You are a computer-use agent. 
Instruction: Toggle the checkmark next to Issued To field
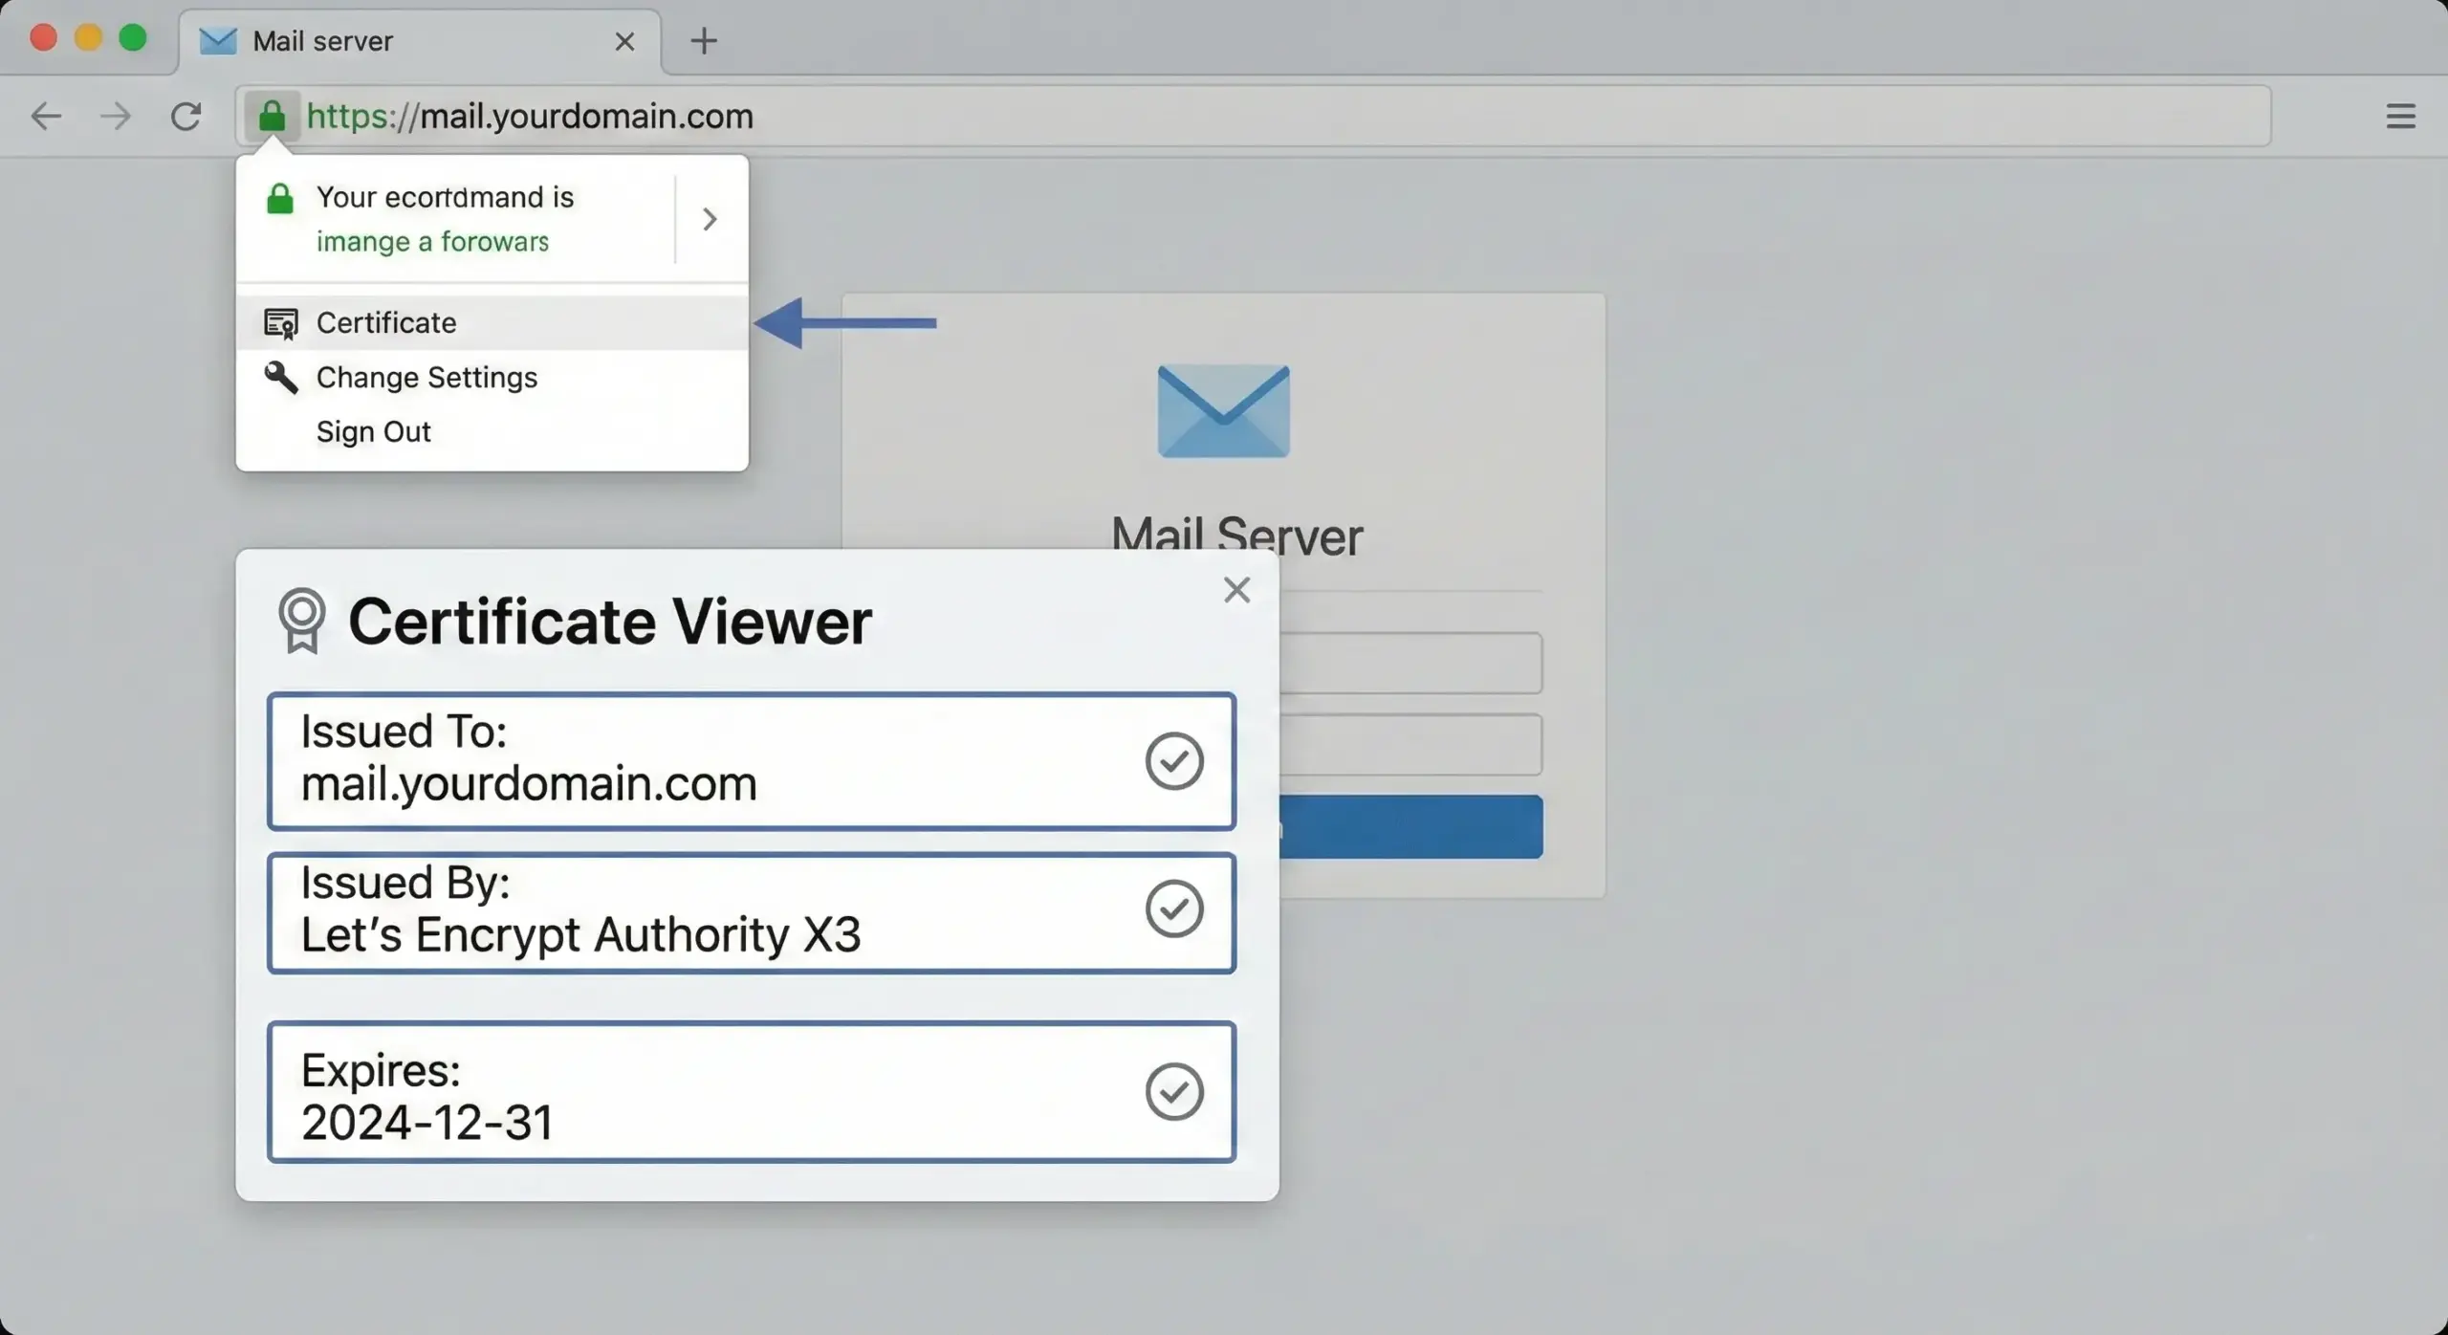point(1173,760)
